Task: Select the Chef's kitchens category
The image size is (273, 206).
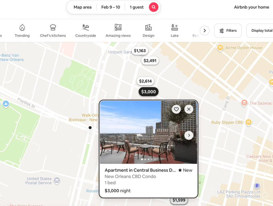Action: pyautogui.click(x=53, y=31)
